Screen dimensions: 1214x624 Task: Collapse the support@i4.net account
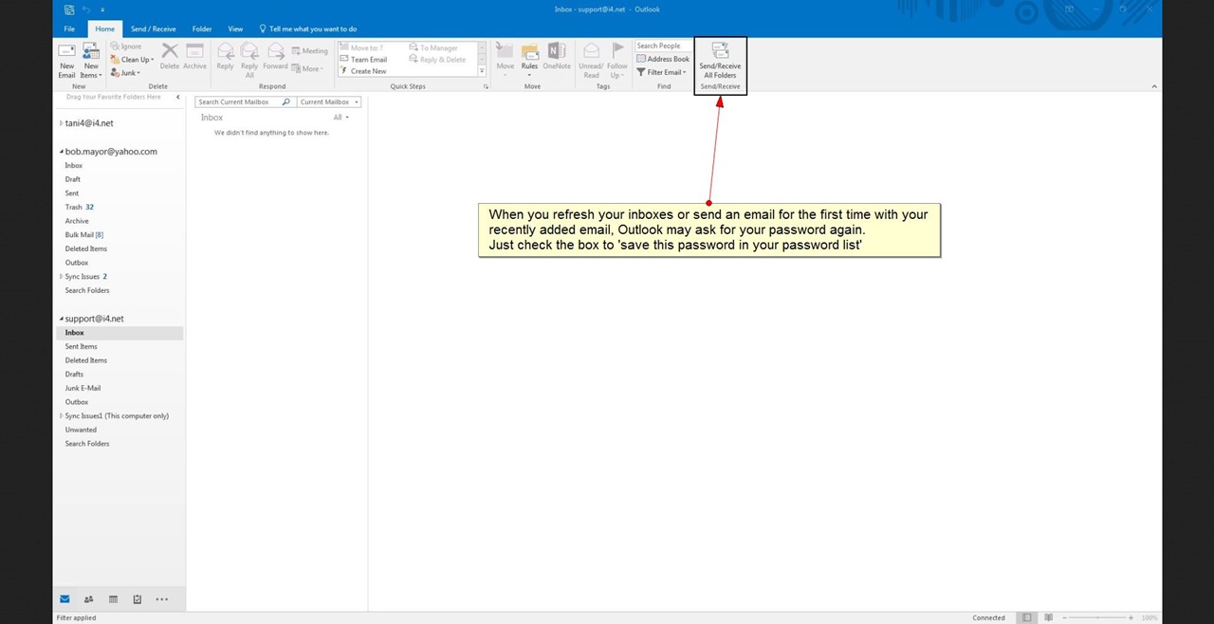pyautogui.click(x=62, y=319)
